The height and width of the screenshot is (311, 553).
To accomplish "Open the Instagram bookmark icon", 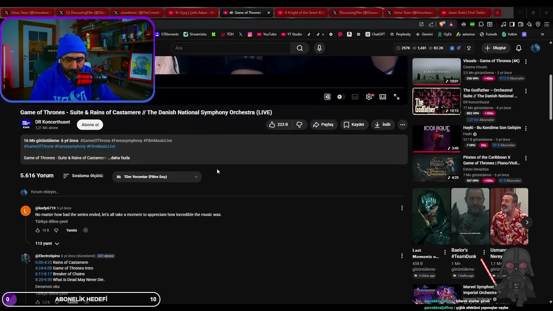I will coord(250,34).
